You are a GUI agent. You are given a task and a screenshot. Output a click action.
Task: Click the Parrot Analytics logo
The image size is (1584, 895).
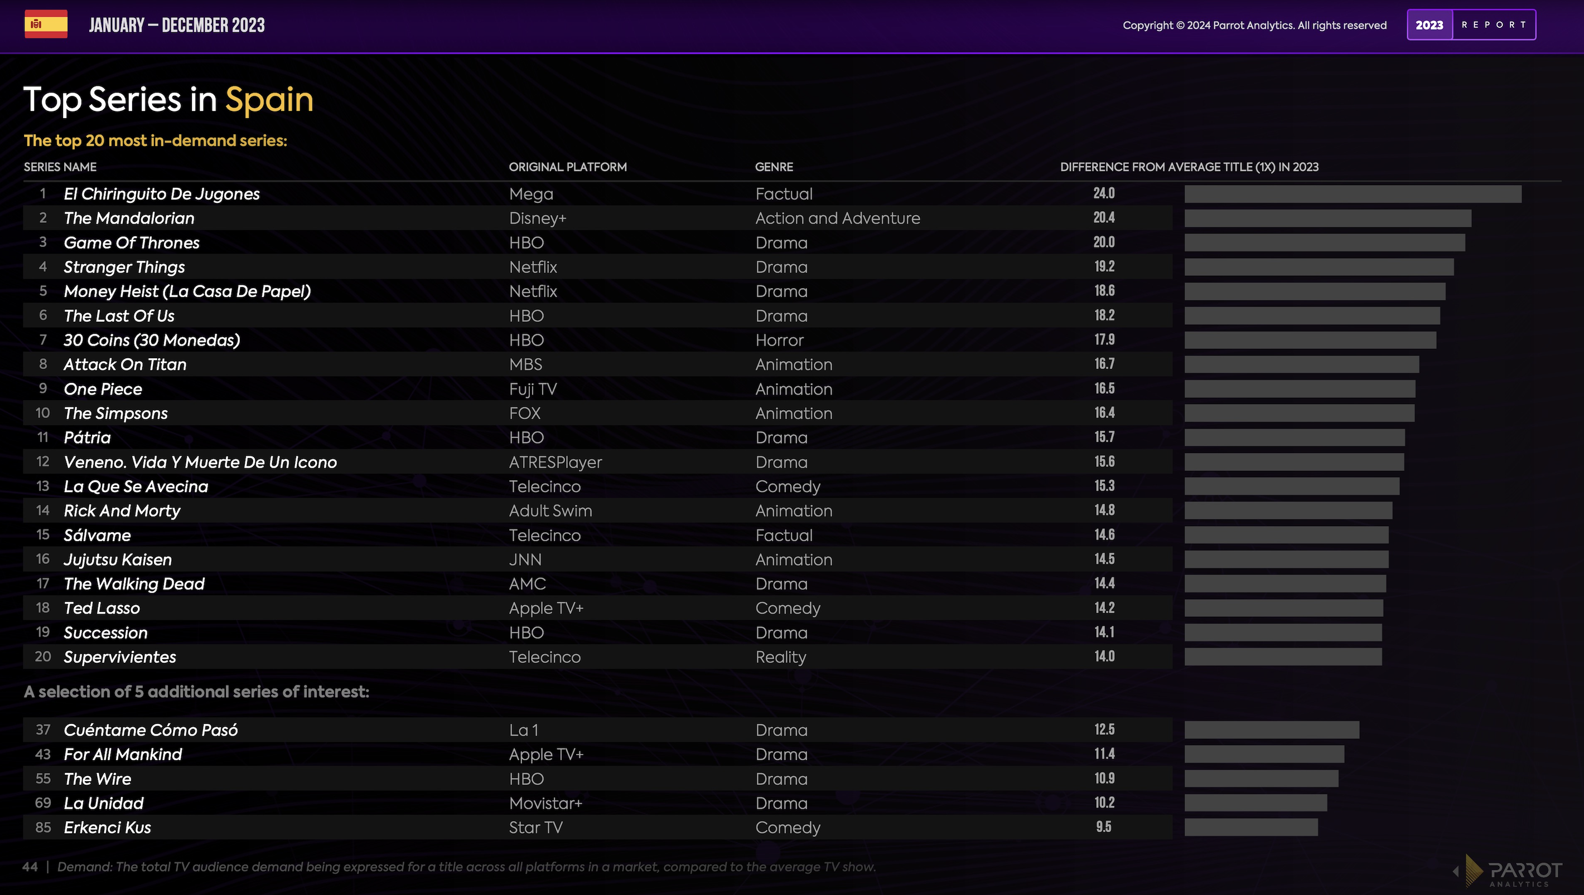point(1508,870)
